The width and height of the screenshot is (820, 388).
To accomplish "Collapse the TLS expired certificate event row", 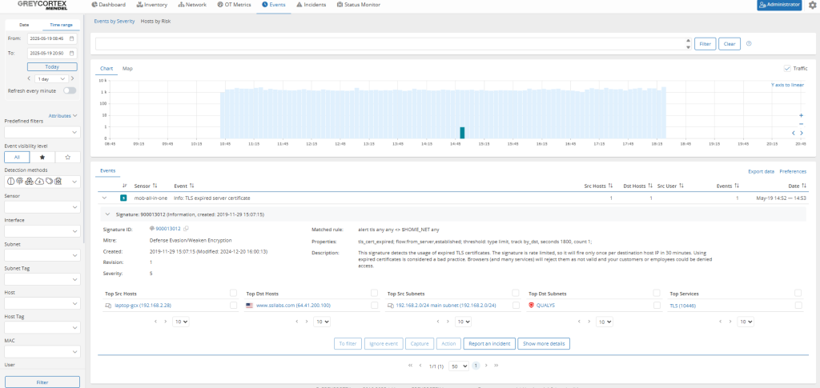I will click(103, 197).
